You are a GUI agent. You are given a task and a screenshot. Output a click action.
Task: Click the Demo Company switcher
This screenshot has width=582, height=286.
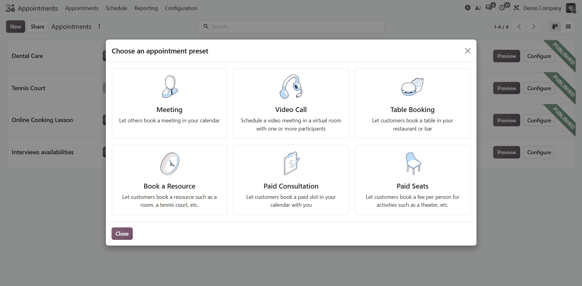(x=542, y=8)
